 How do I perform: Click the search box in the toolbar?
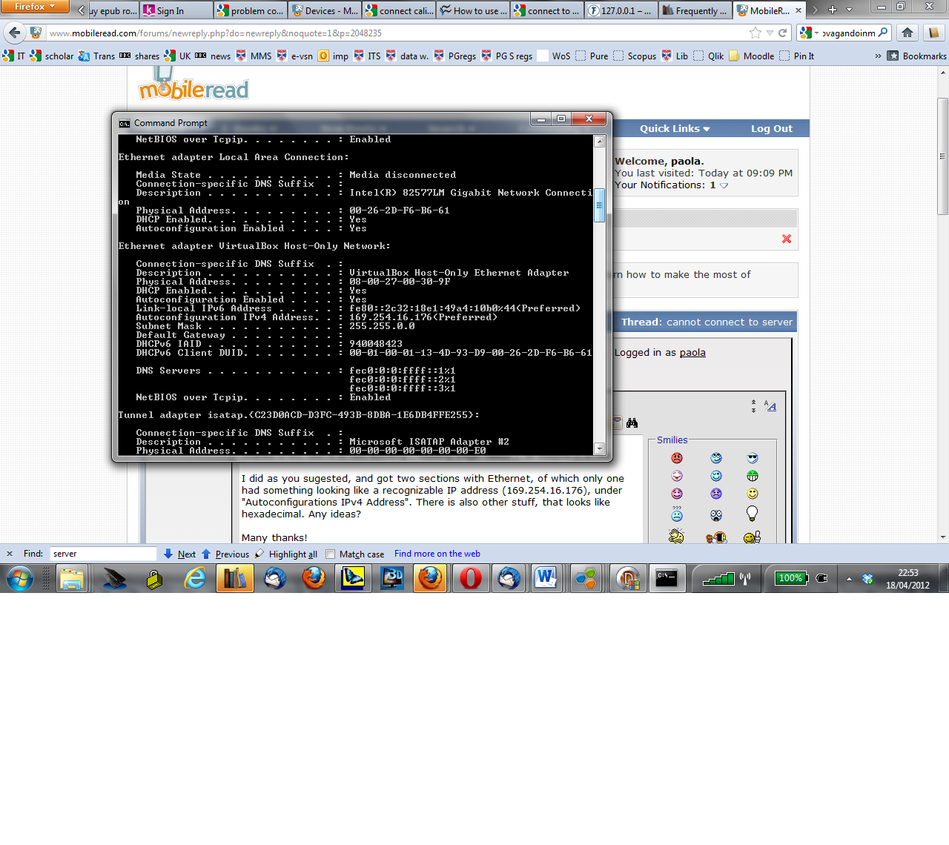[849, 33]
